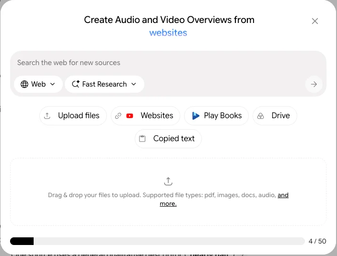Viewport: 337px width, 256px height.
Task: Click the blue 'websites' heading word
Action: click(168, 33)
